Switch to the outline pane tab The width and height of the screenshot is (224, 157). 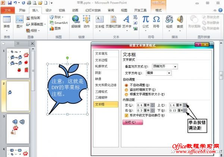click(18, 43)
